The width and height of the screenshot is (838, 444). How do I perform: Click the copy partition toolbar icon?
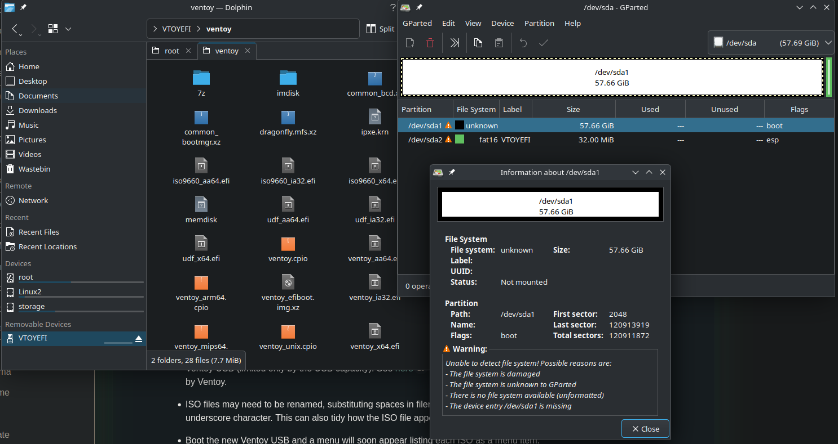click(x=478, y=43)
